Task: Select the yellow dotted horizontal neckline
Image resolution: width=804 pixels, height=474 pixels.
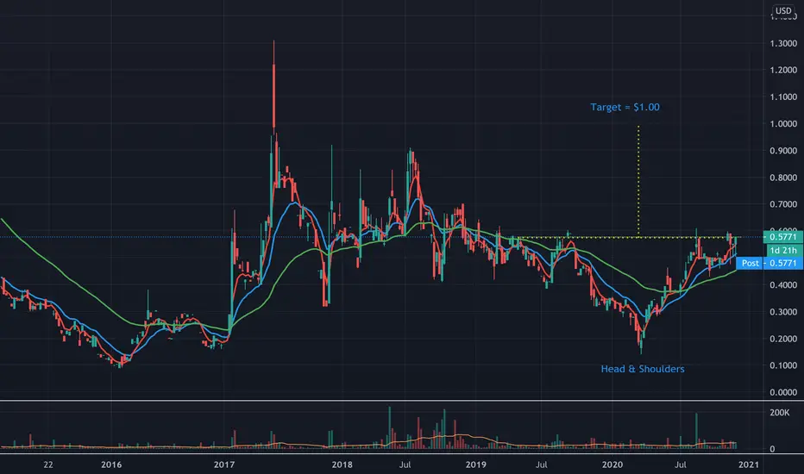Action: [x=626, y=237]
